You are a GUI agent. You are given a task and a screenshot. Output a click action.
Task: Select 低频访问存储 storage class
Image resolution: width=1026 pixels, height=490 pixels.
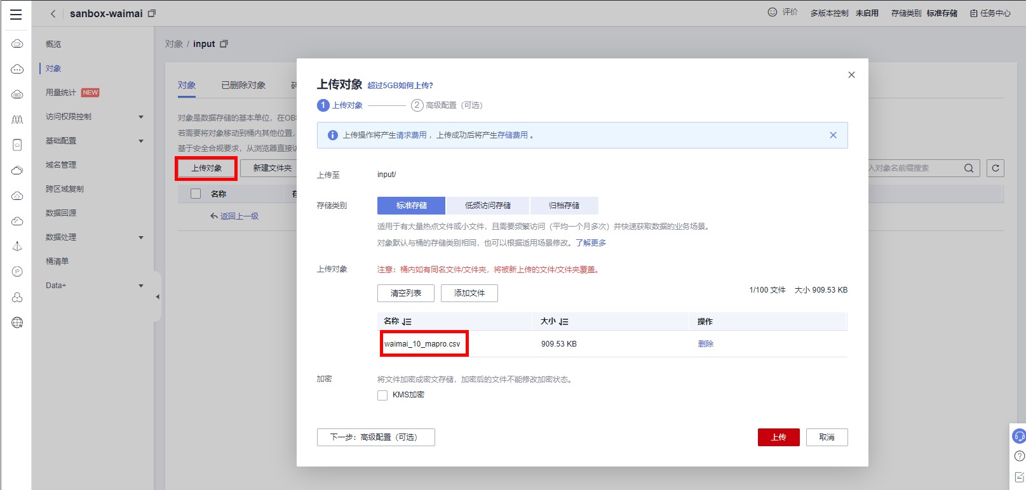pyautogui.click(x=487, y=206)
